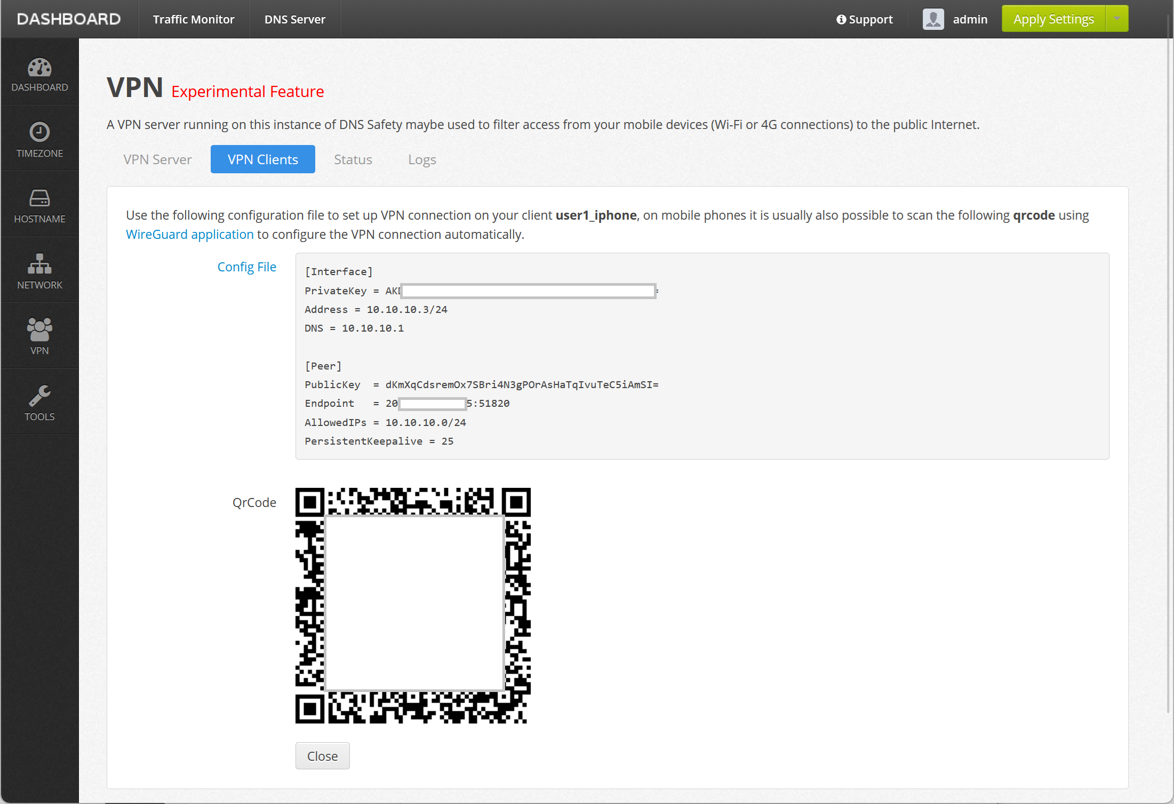Click the Address = 10.10.10.3/24 line
The width and height of the screenshot is (1174, 804).
click(x=376, y=309)
